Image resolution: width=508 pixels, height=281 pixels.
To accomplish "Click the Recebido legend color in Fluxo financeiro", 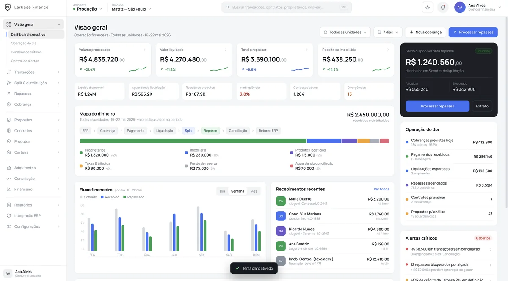I will point(102,197).
